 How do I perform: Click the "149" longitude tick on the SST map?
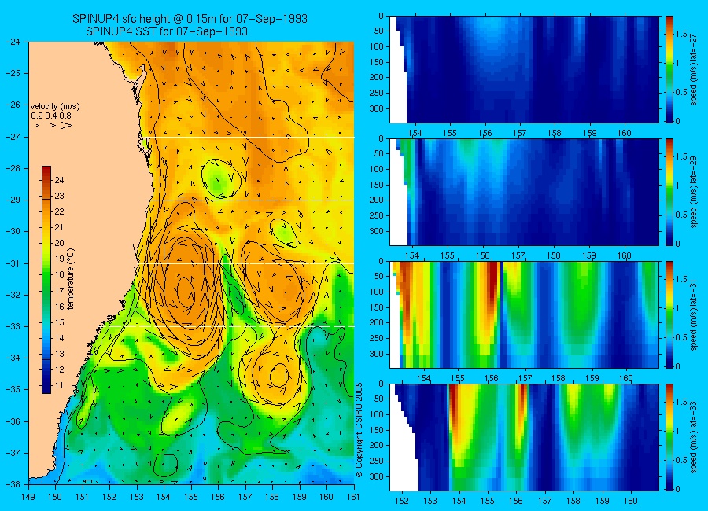tap(28, 497)
